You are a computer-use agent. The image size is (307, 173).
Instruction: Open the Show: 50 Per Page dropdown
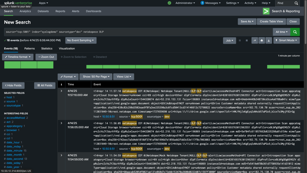point(96,77)
